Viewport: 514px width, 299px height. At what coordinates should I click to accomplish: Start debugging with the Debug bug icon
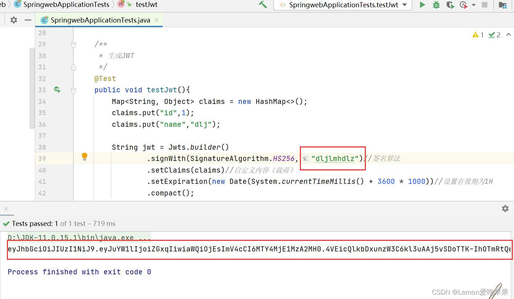(x=436, y=5)
